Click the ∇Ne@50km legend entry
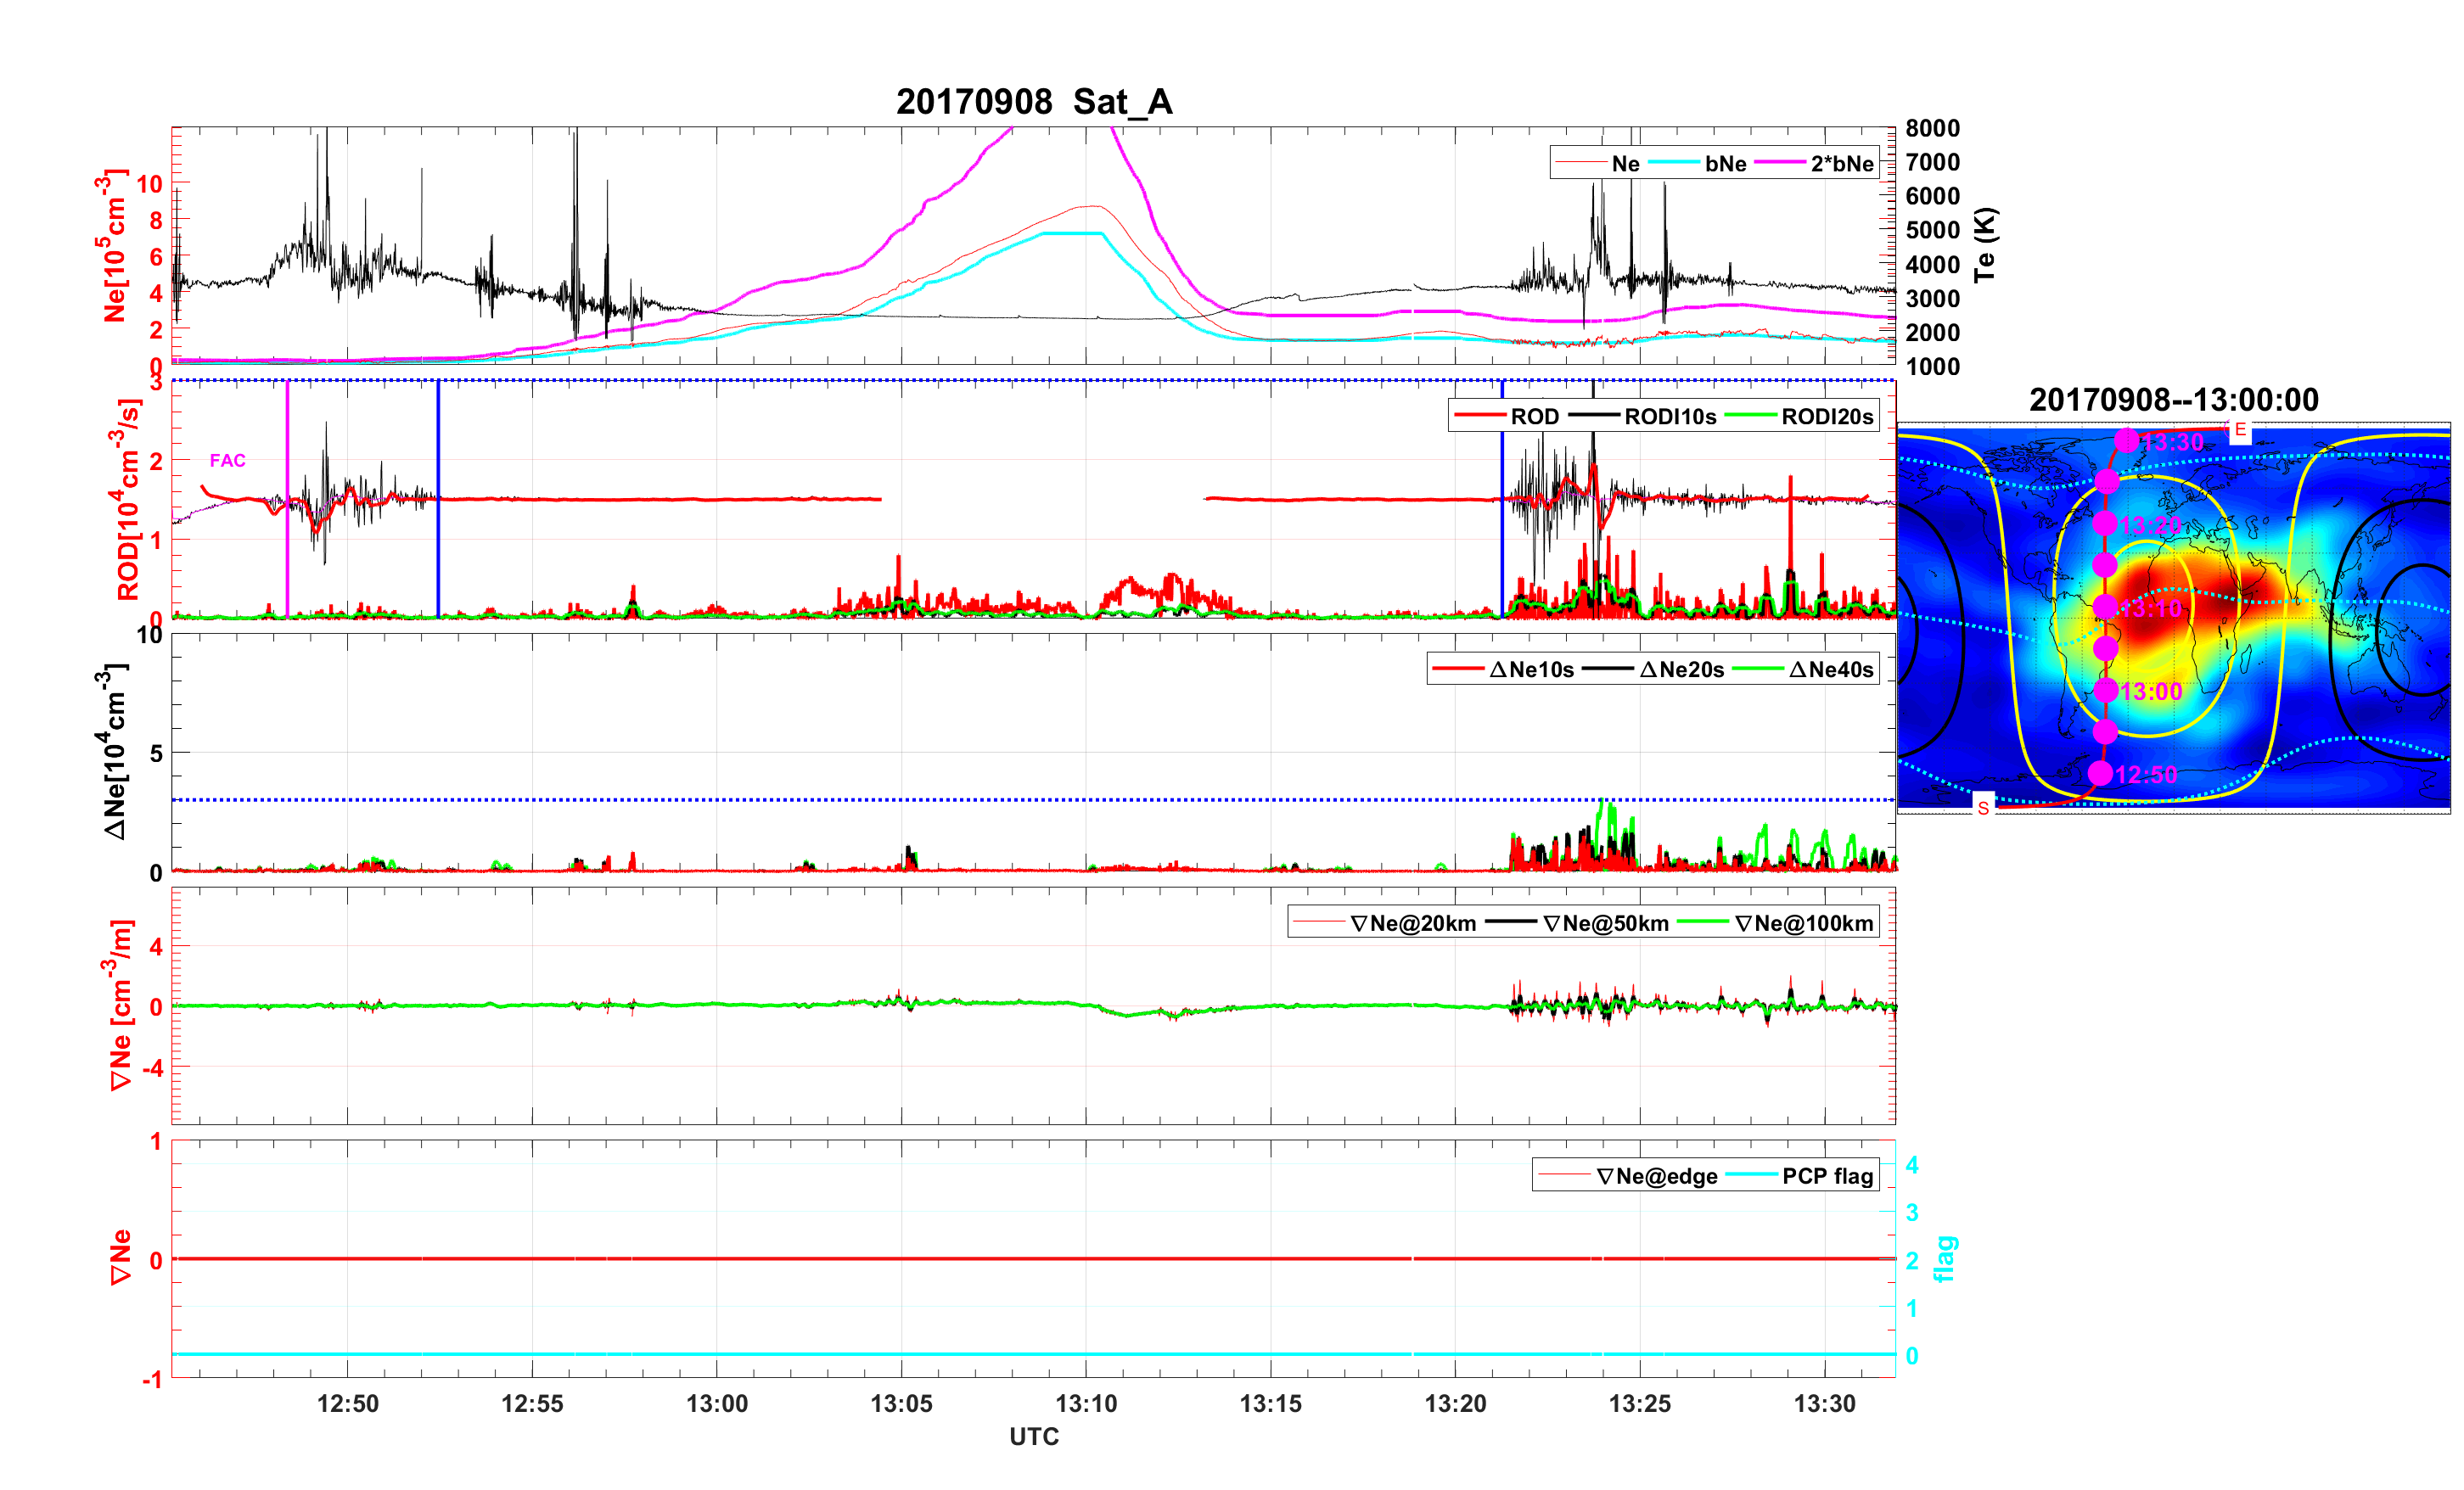Screen dimensions: 2464x1490 (x=1605, y=924)
